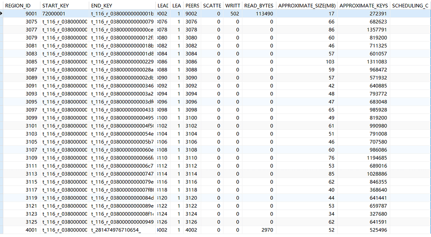
Task: Click the current row indicator arrow
Action: (x=2, y=14)
